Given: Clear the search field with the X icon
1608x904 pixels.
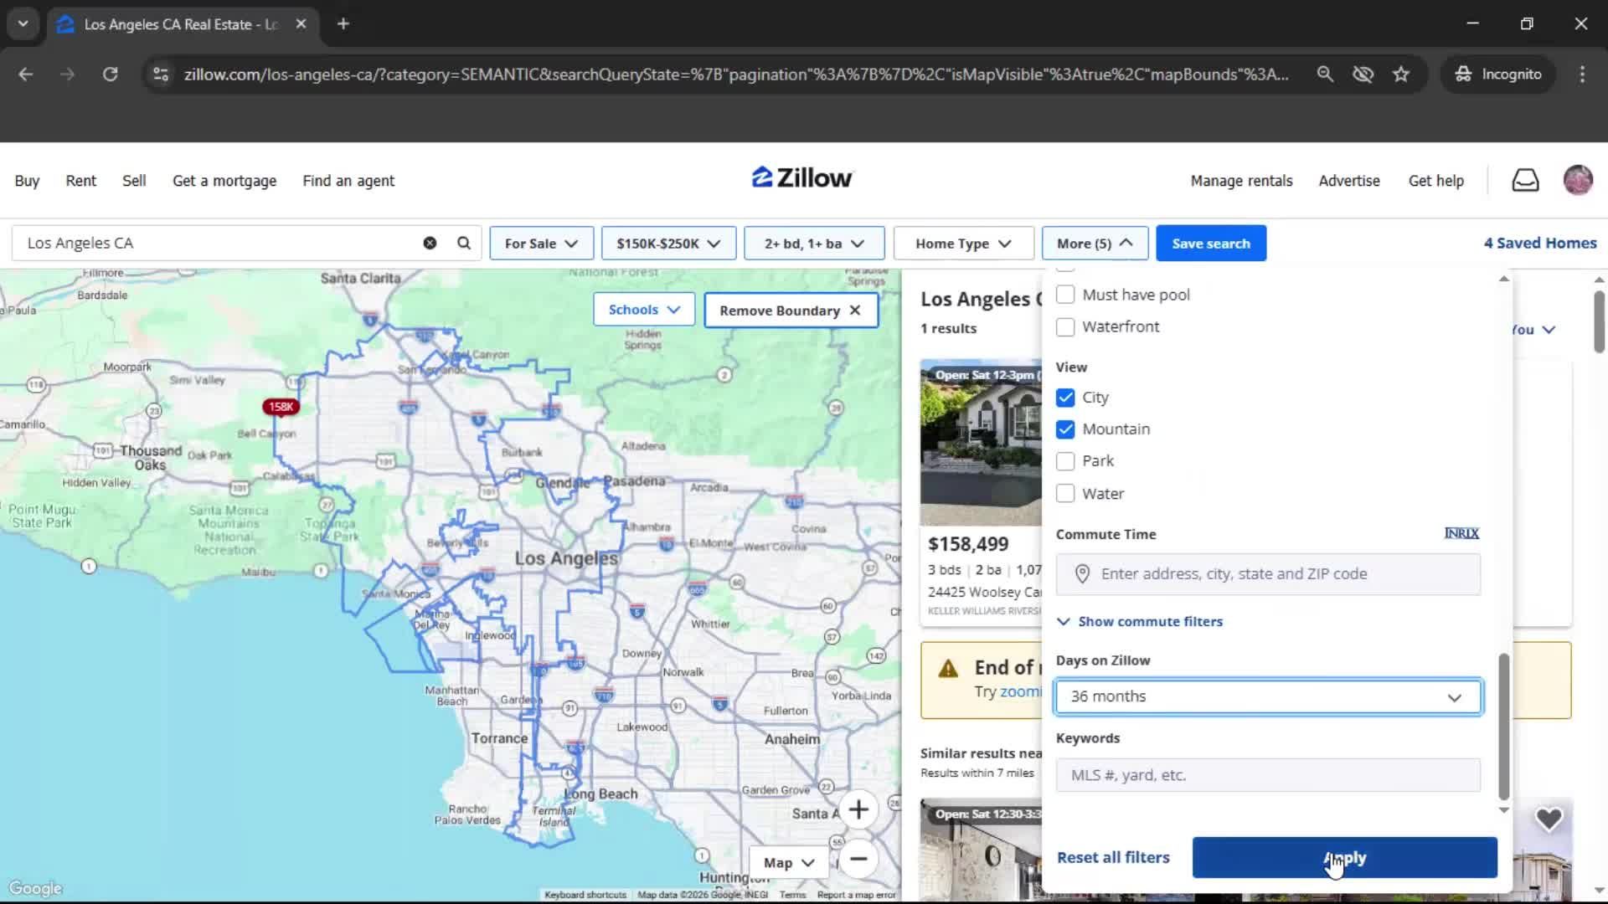Looking at the screenshot, I should pyautogui.click(x=430, y=243).
